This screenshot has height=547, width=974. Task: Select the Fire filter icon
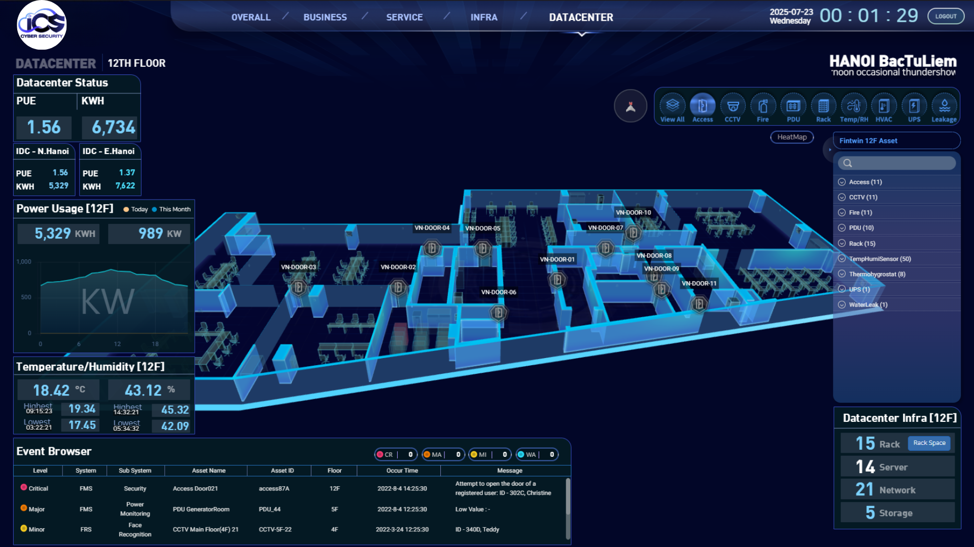click(x=762, y=106)
